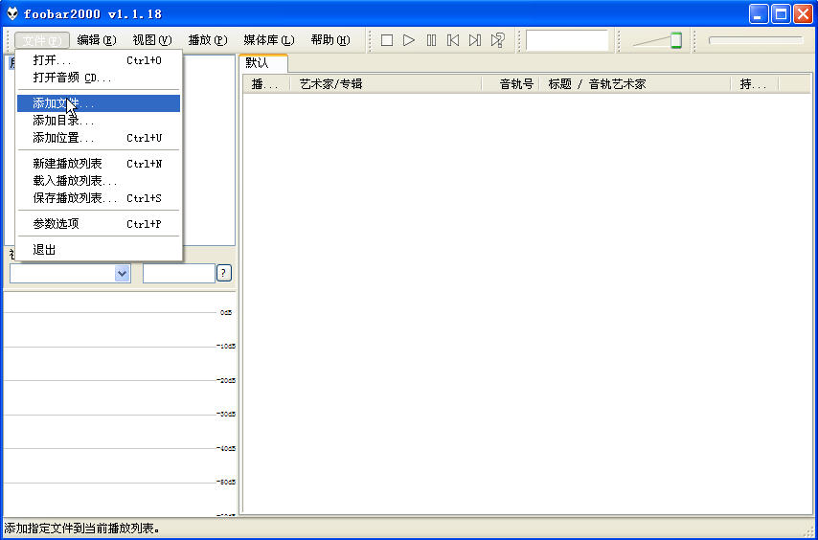
Task: Click the question mark help button
Action: coord(224,274)
